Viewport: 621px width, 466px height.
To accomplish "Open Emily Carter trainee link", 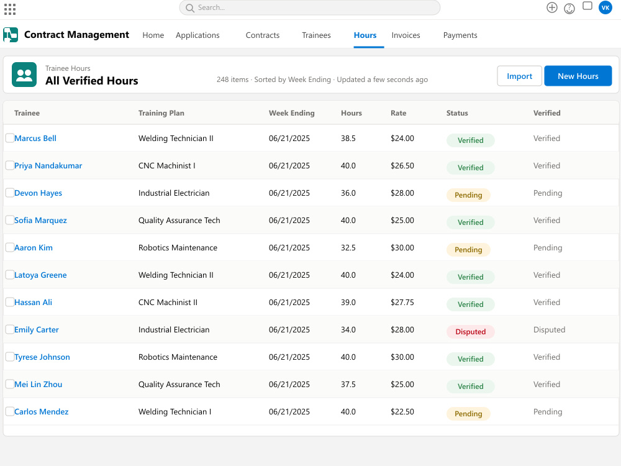I will pyautogui.click(x=37, y=330).
